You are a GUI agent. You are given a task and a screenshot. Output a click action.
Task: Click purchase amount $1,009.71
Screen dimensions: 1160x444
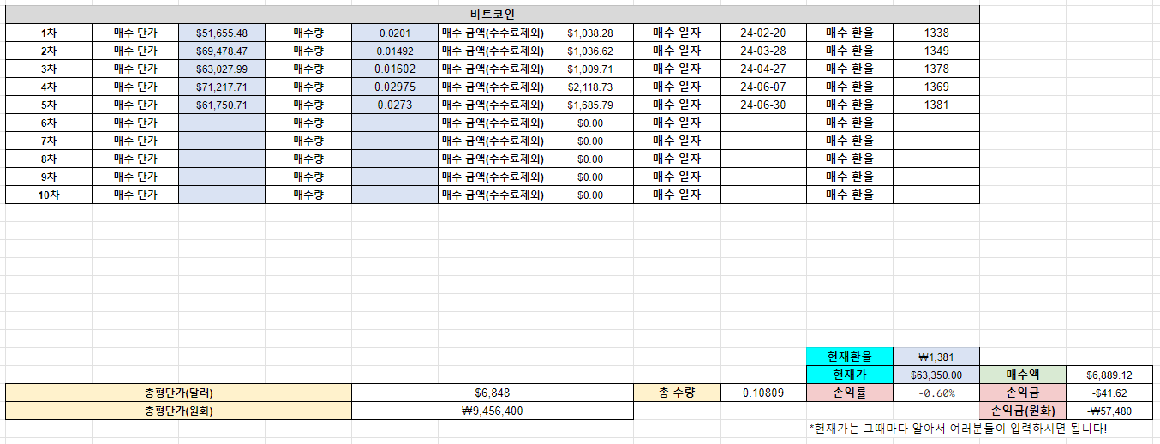click(590, 69)
